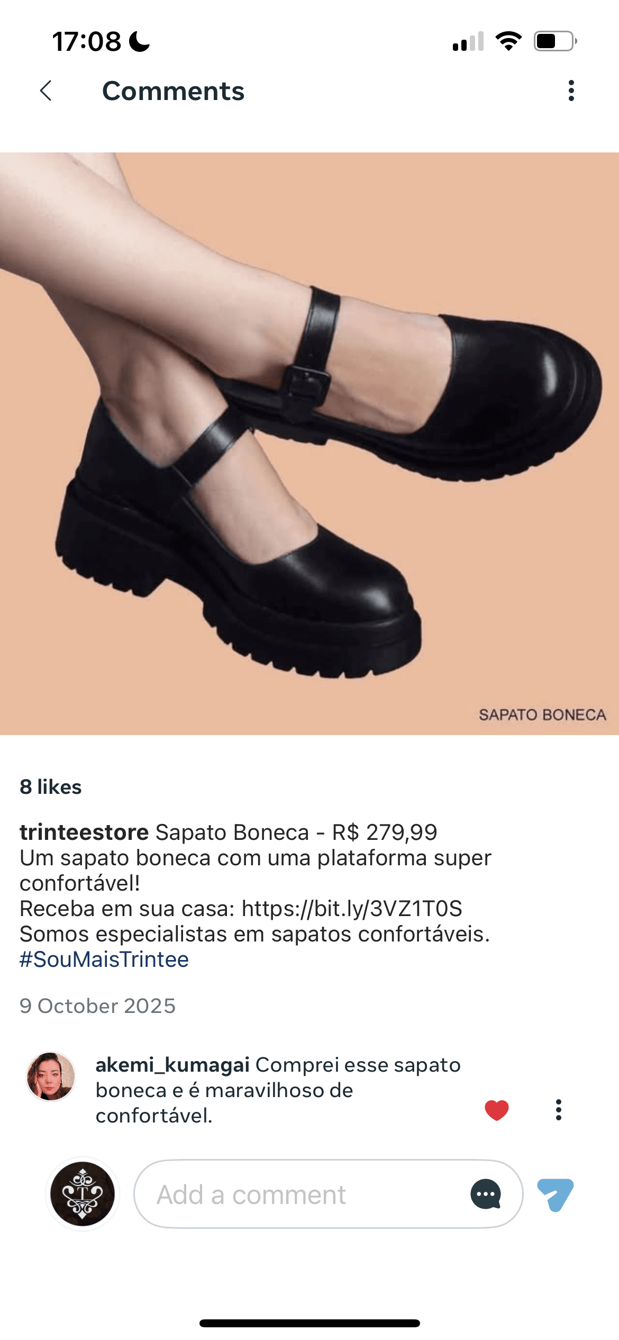The width and height of the screenshot is (619, 1340).
Task: Tap the battery status icon
Action: click(555, 41)
